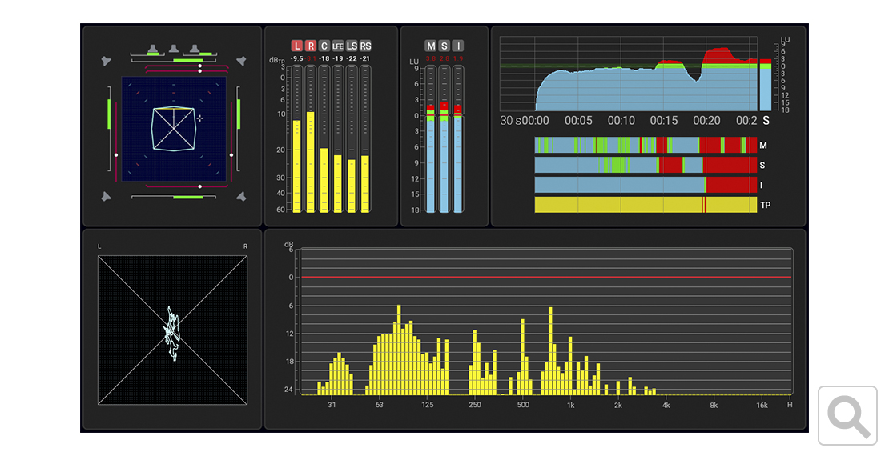Click the 30 s time range label
Image resolution: width=889 pixels, height=456 pixels.
click(x=510, y=121)
